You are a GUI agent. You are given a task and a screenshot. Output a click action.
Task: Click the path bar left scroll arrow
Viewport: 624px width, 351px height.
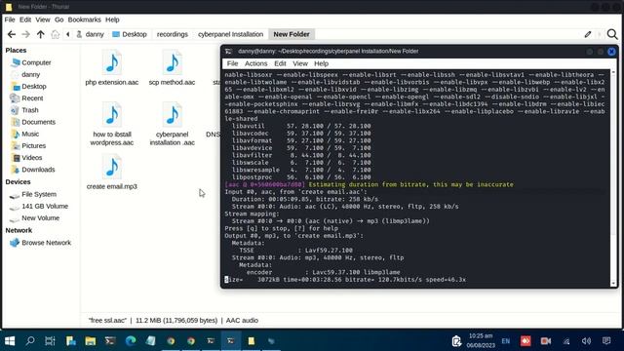coord(68,35)
